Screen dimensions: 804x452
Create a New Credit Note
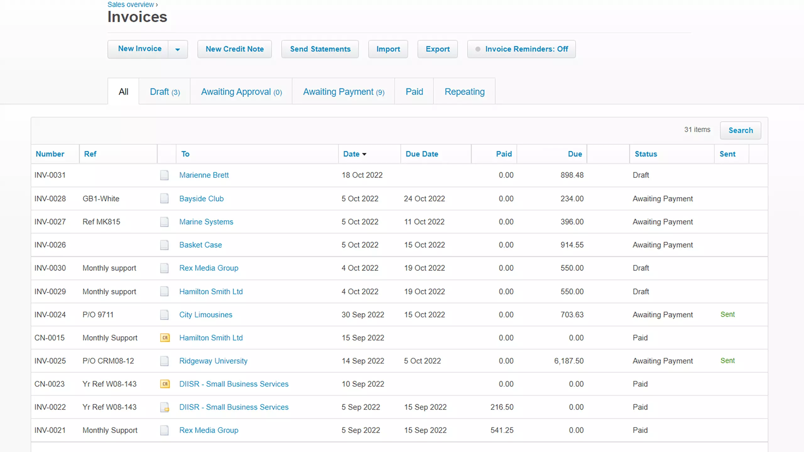pyautogui.click(x=235, y=49)
